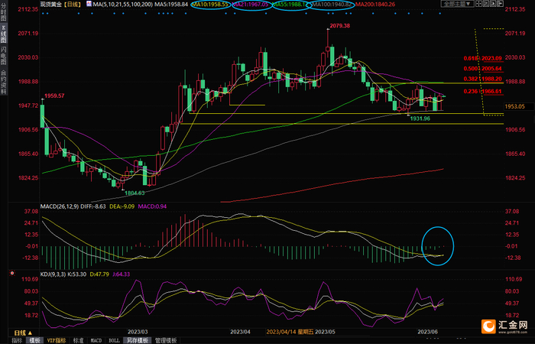535x344 pixels.
Task: Click the 2023/03 date on time axis
Action: click(x=138, y=332)
